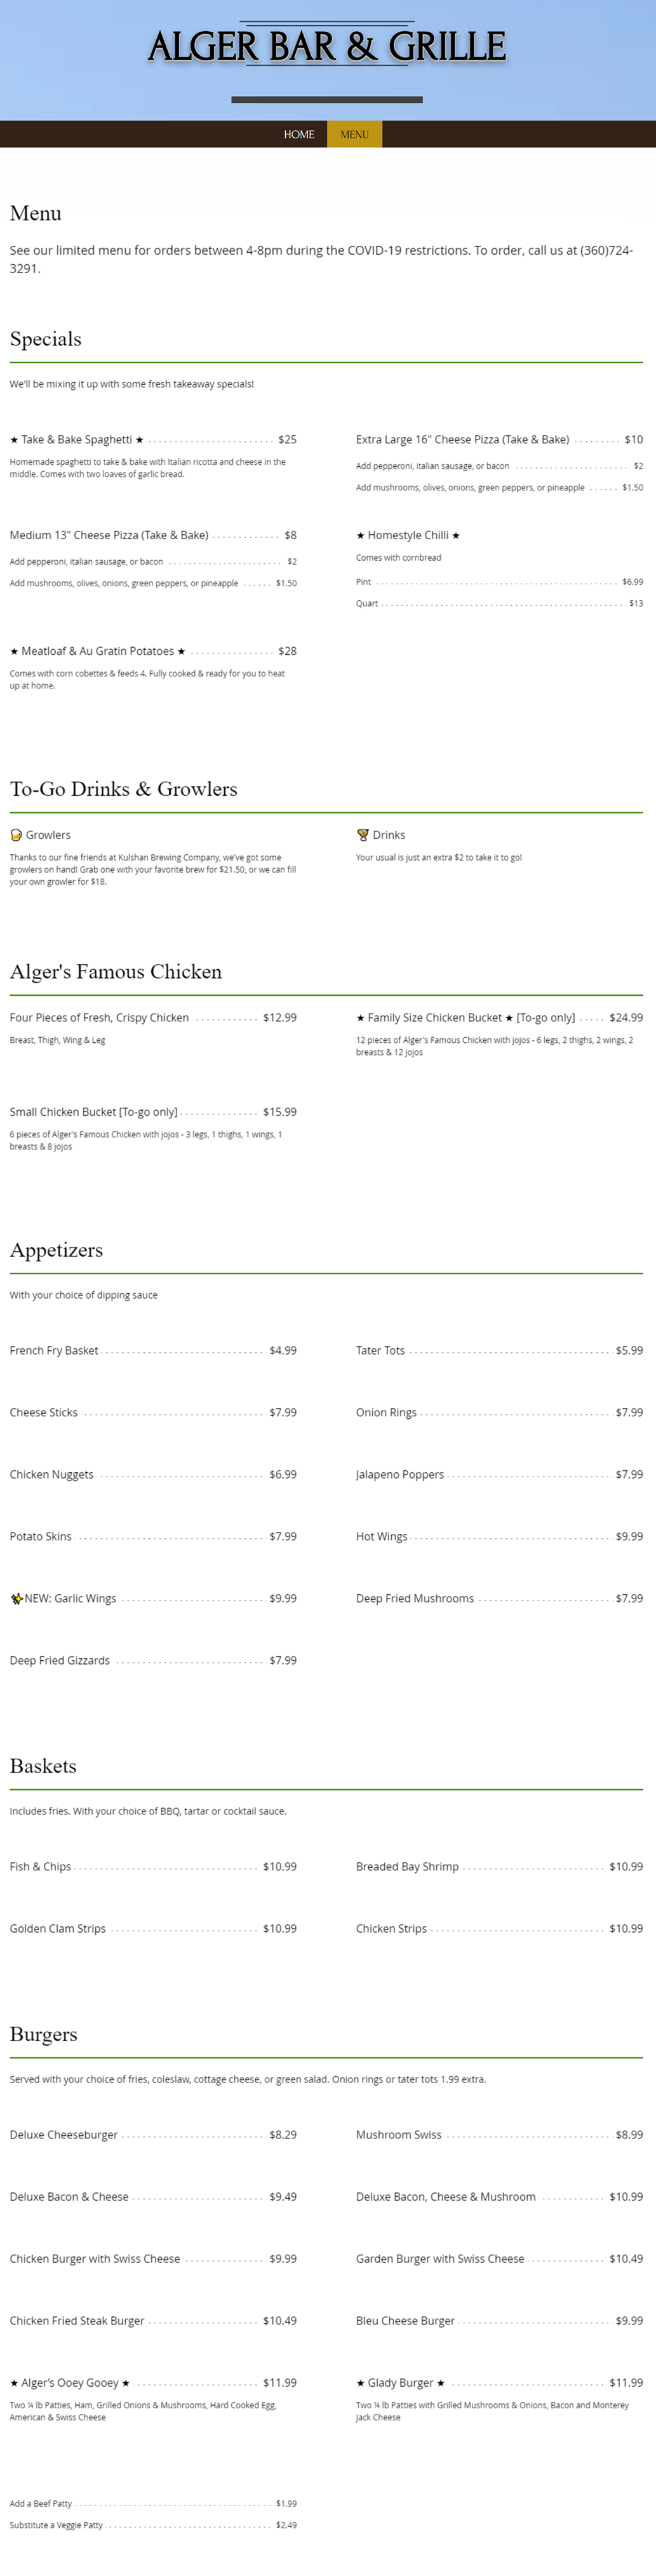Click the NEW Garlic Wings badge icon
The width and height of the screenshot is (656, 2576).
16,1598
